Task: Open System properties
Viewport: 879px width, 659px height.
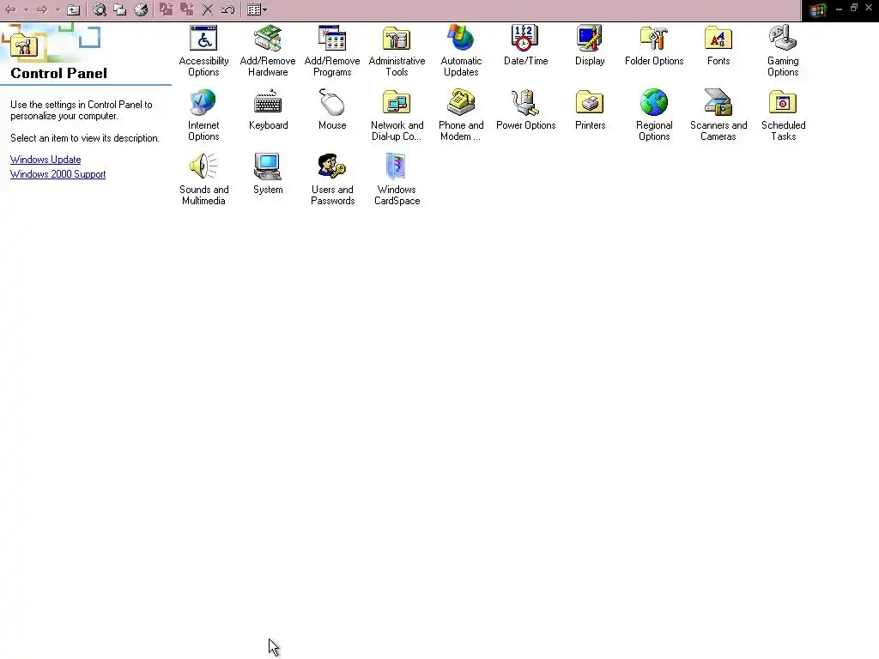Action: point(268,174)
